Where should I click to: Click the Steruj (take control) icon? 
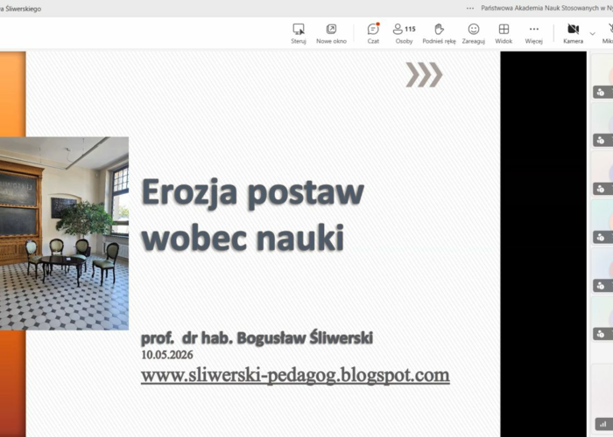pos(299,33)
